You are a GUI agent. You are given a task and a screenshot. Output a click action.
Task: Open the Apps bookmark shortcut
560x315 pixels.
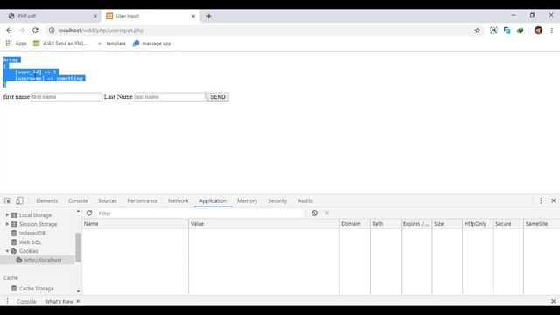click(16, 43)
